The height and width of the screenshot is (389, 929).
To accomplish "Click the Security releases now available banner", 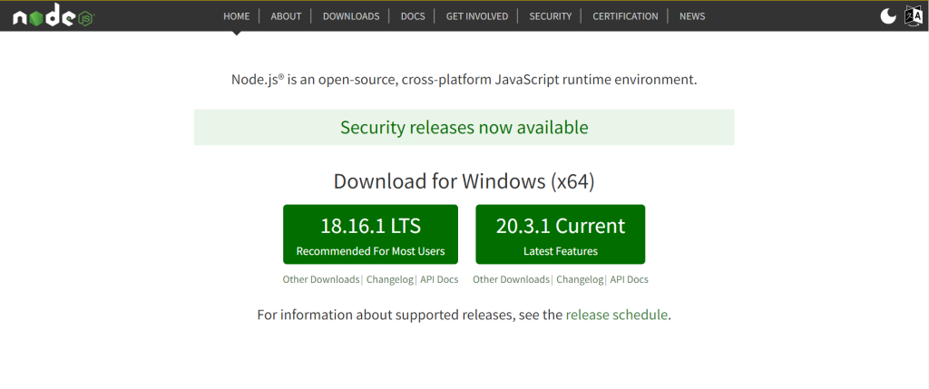I will pyautogui.click(x=464, y=128).
